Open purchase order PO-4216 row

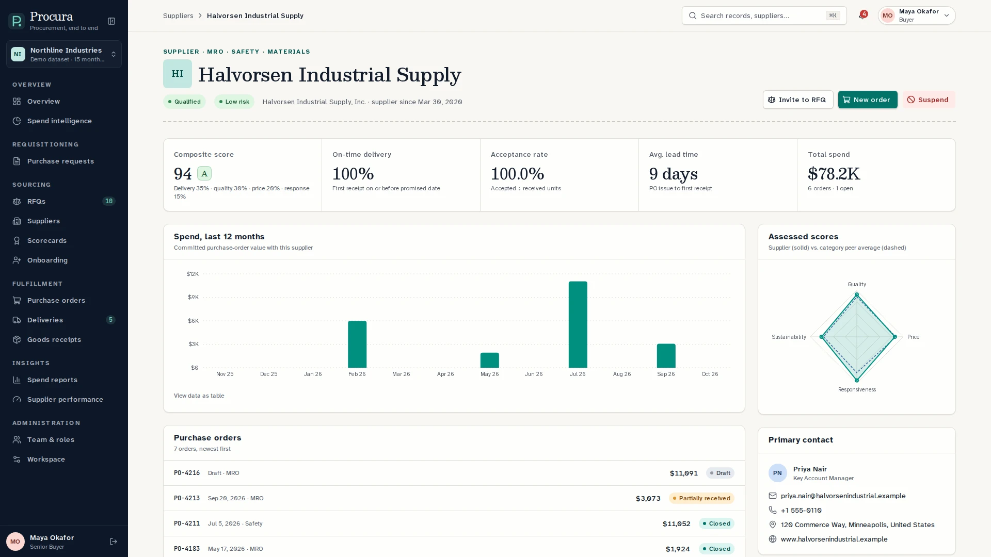(x=454, y=473)
